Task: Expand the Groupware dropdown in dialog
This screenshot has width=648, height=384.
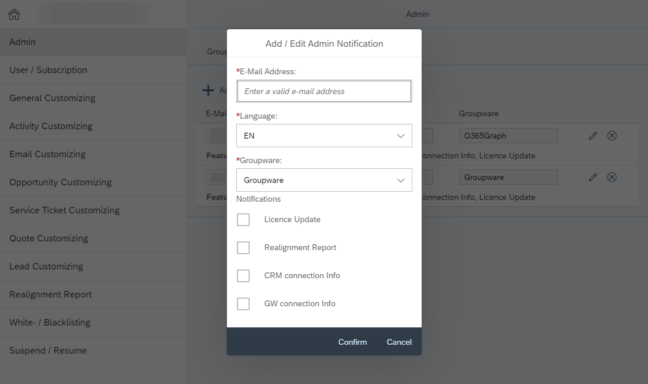Action: coord(324,180)
